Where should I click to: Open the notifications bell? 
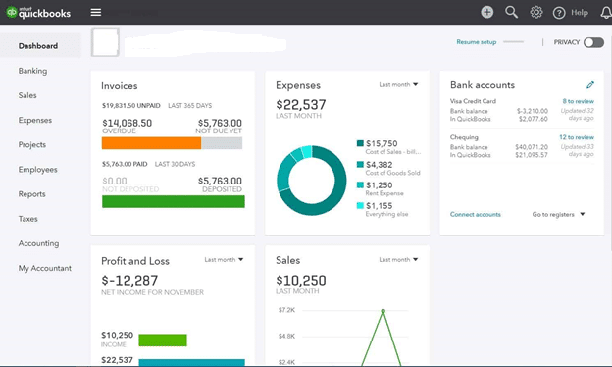(606, 13)
